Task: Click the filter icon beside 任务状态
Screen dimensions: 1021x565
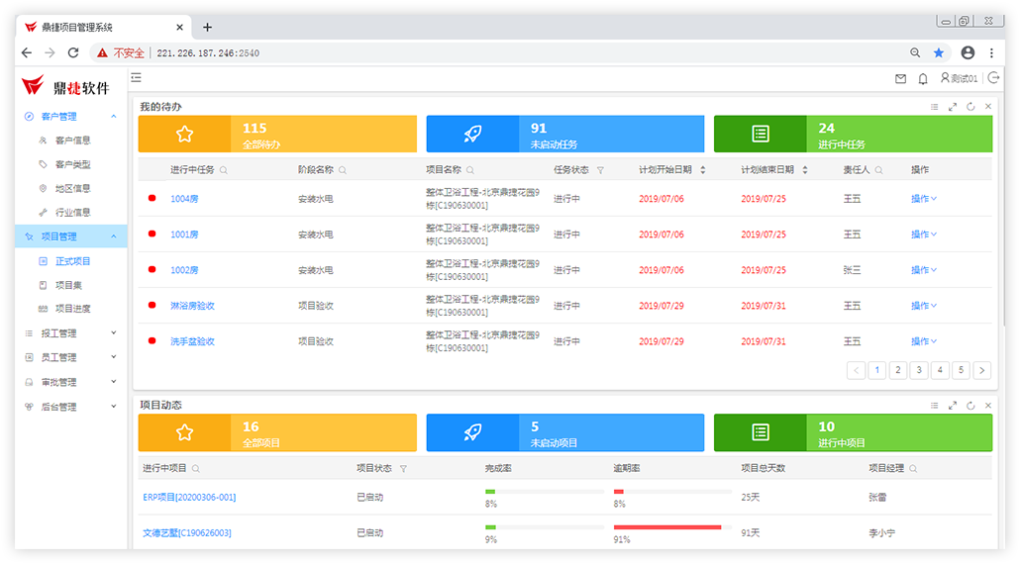Action: [x=600, y=170]
